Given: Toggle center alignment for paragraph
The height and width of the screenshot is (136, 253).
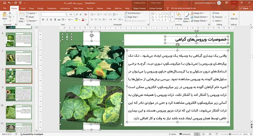Looking at the screenshot, I should (x=96, y=20).
